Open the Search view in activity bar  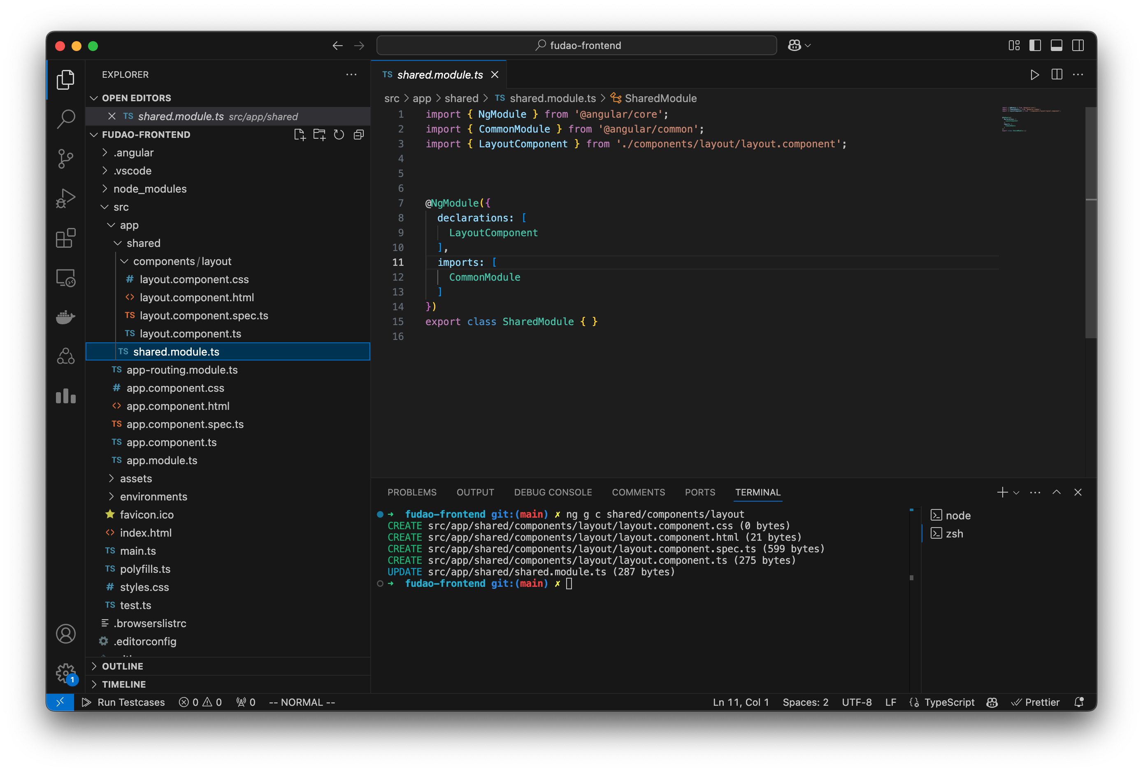pyautogui.click(x=65, y=119)
